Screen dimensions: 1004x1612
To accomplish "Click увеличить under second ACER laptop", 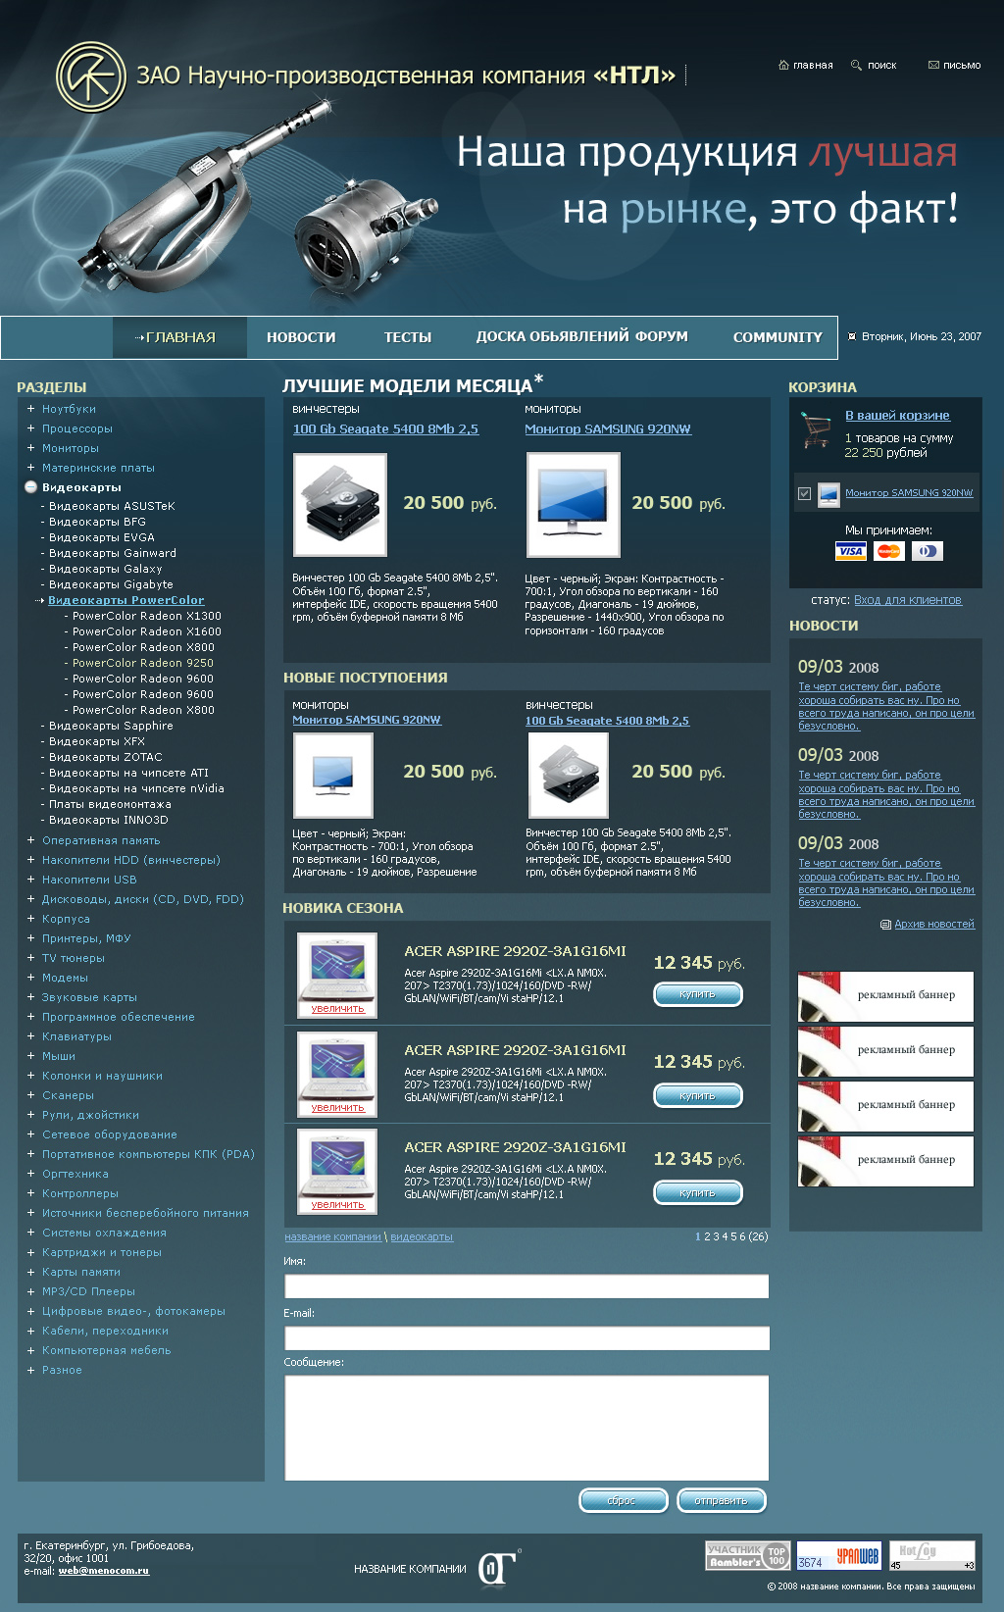I will pyautogui.click(x=337, y=1108).
